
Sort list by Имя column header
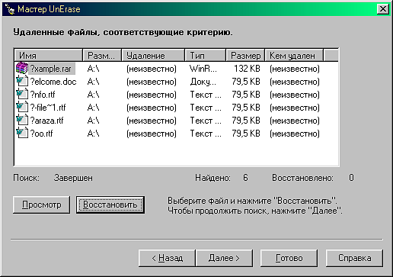pos(49,55)
